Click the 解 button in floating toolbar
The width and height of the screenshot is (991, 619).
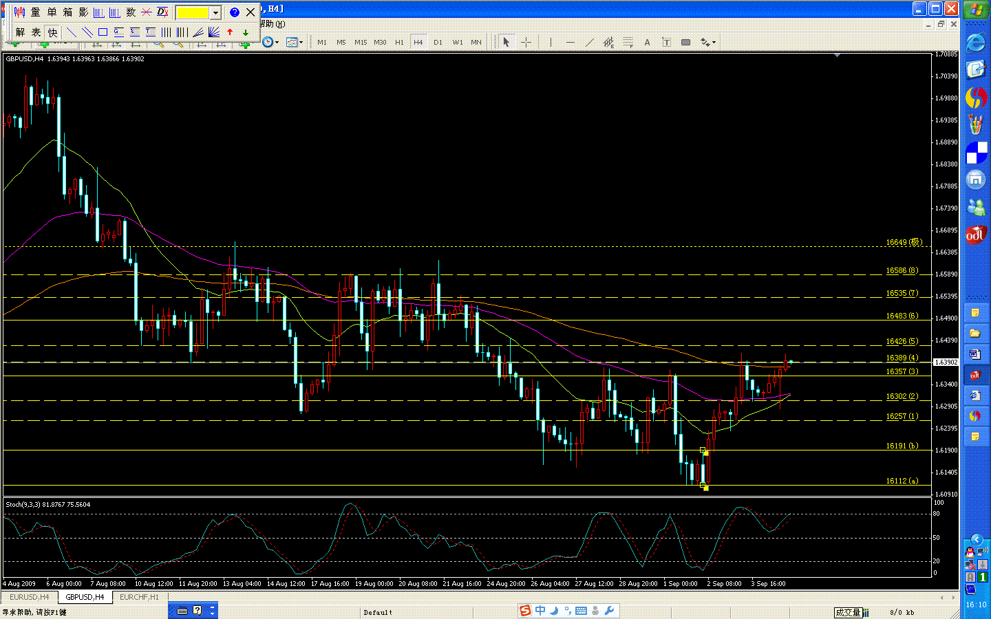pos(20,32)
